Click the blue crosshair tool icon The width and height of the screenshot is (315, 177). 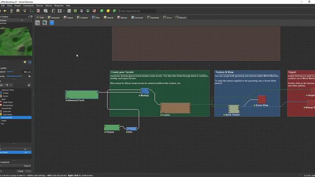(x=52, y=23)
